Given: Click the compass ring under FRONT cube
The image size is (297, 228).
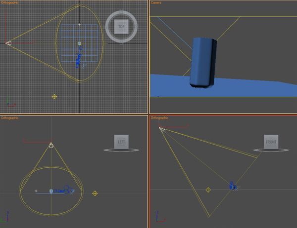Looking at the screenshot, I should [271, 150].
